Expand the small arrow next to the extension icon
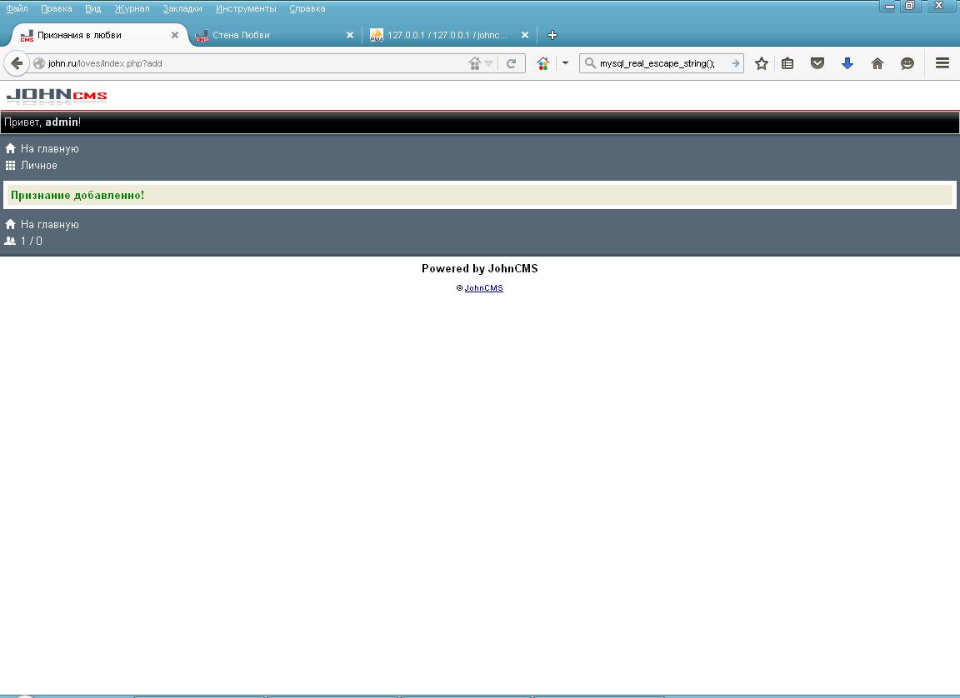The image size is (960, 698). pos(565,63)
